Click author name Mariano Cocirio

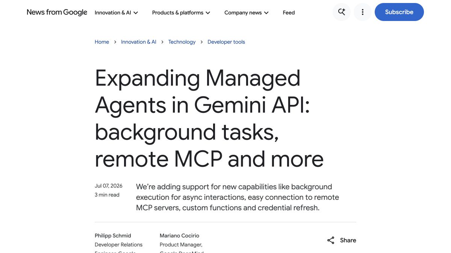[x=179, y=236]
